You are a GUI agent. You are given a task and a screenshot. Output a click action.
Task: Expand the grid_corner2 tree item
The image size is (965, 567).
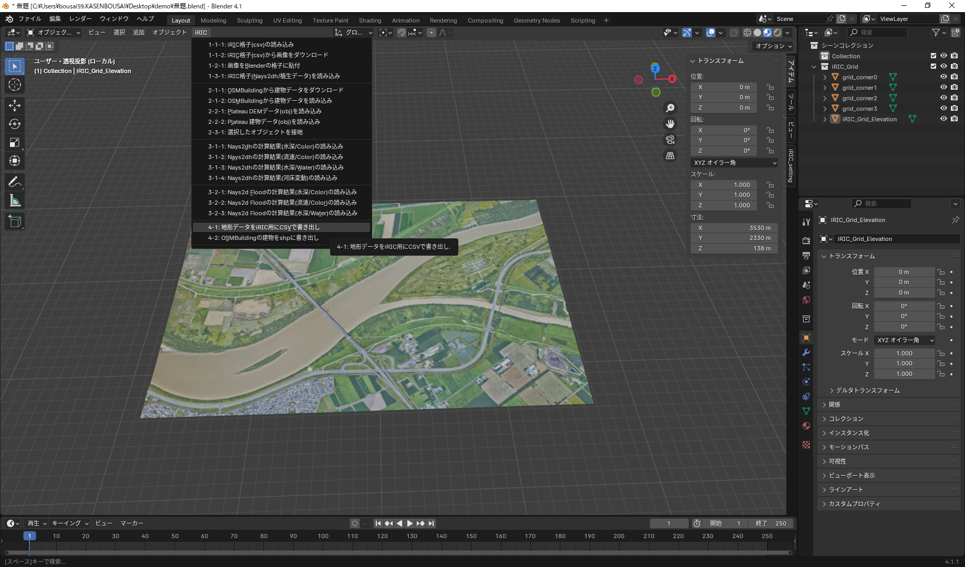[x=825, y=98]
